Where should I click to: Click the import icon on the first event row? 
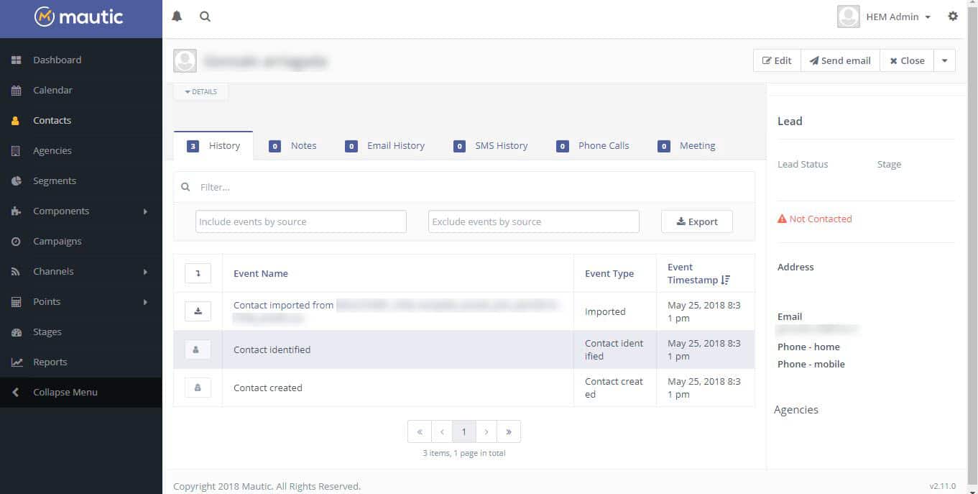click(198, 311)
